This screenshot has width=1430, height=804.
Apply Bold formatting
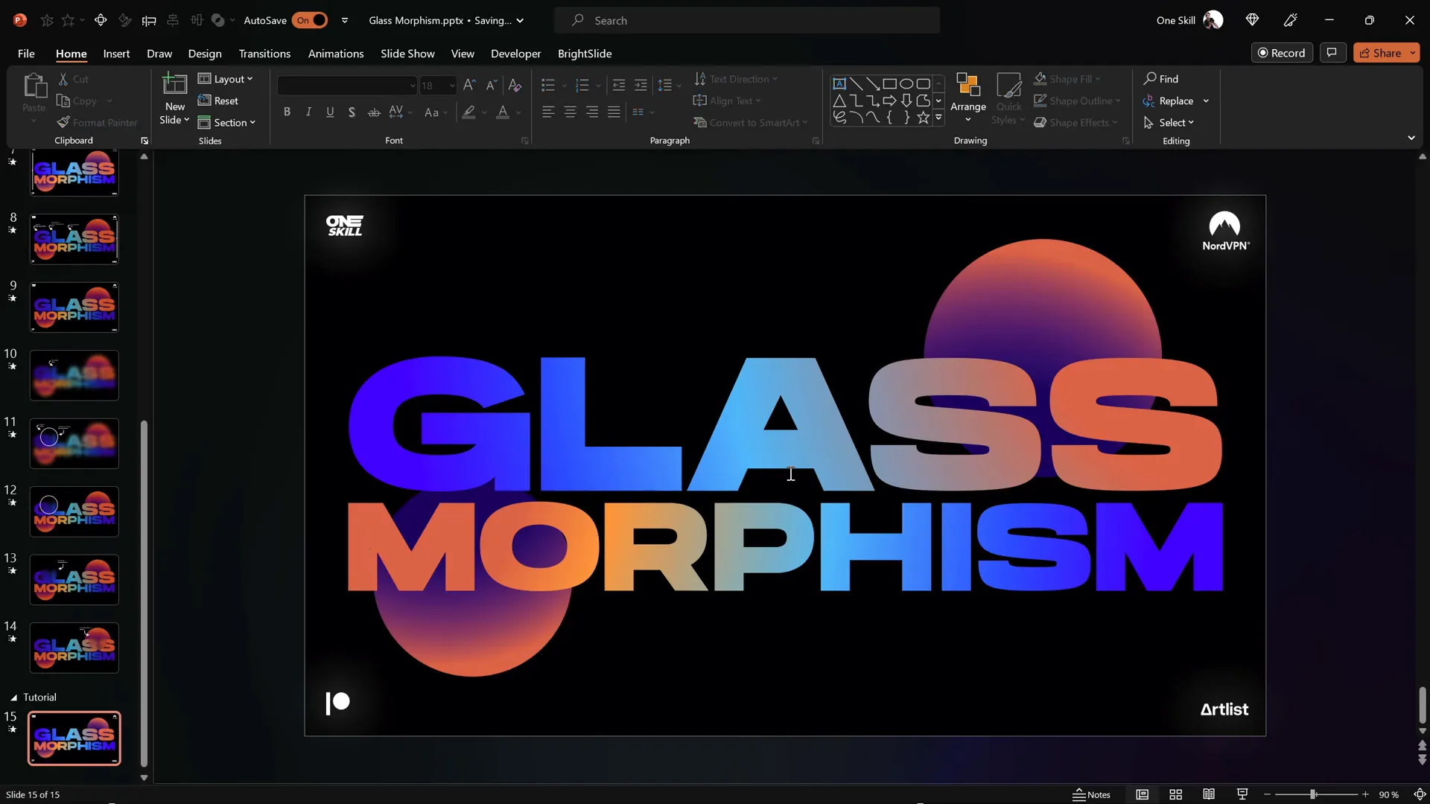point(287,112)
